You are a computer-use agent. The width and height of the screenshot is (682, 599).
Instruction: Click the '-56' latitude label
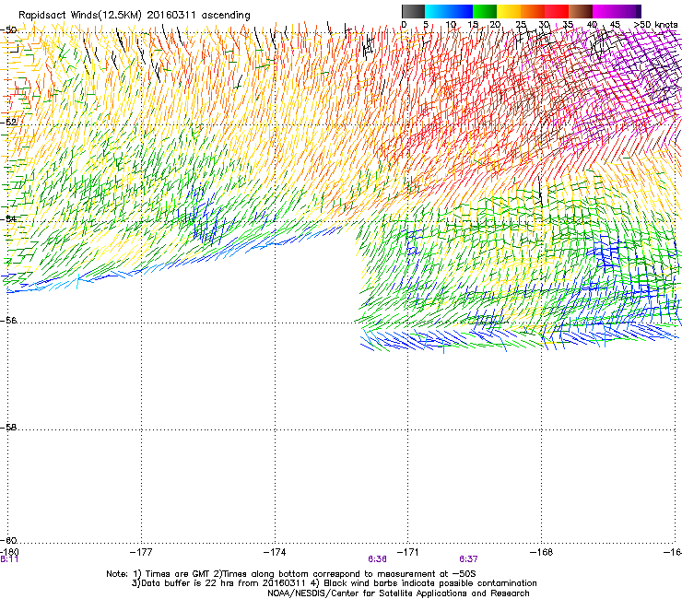(x=8, y=320)
